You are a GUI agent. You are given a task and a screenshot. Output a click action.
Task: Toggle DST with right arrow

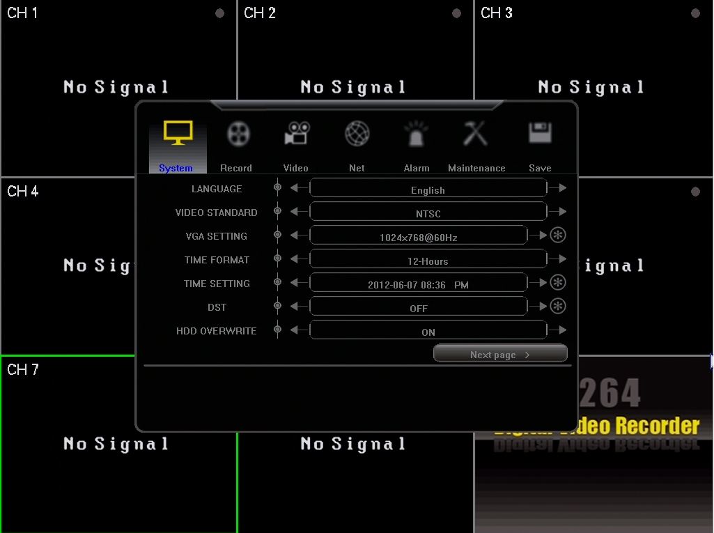(538, 306)
